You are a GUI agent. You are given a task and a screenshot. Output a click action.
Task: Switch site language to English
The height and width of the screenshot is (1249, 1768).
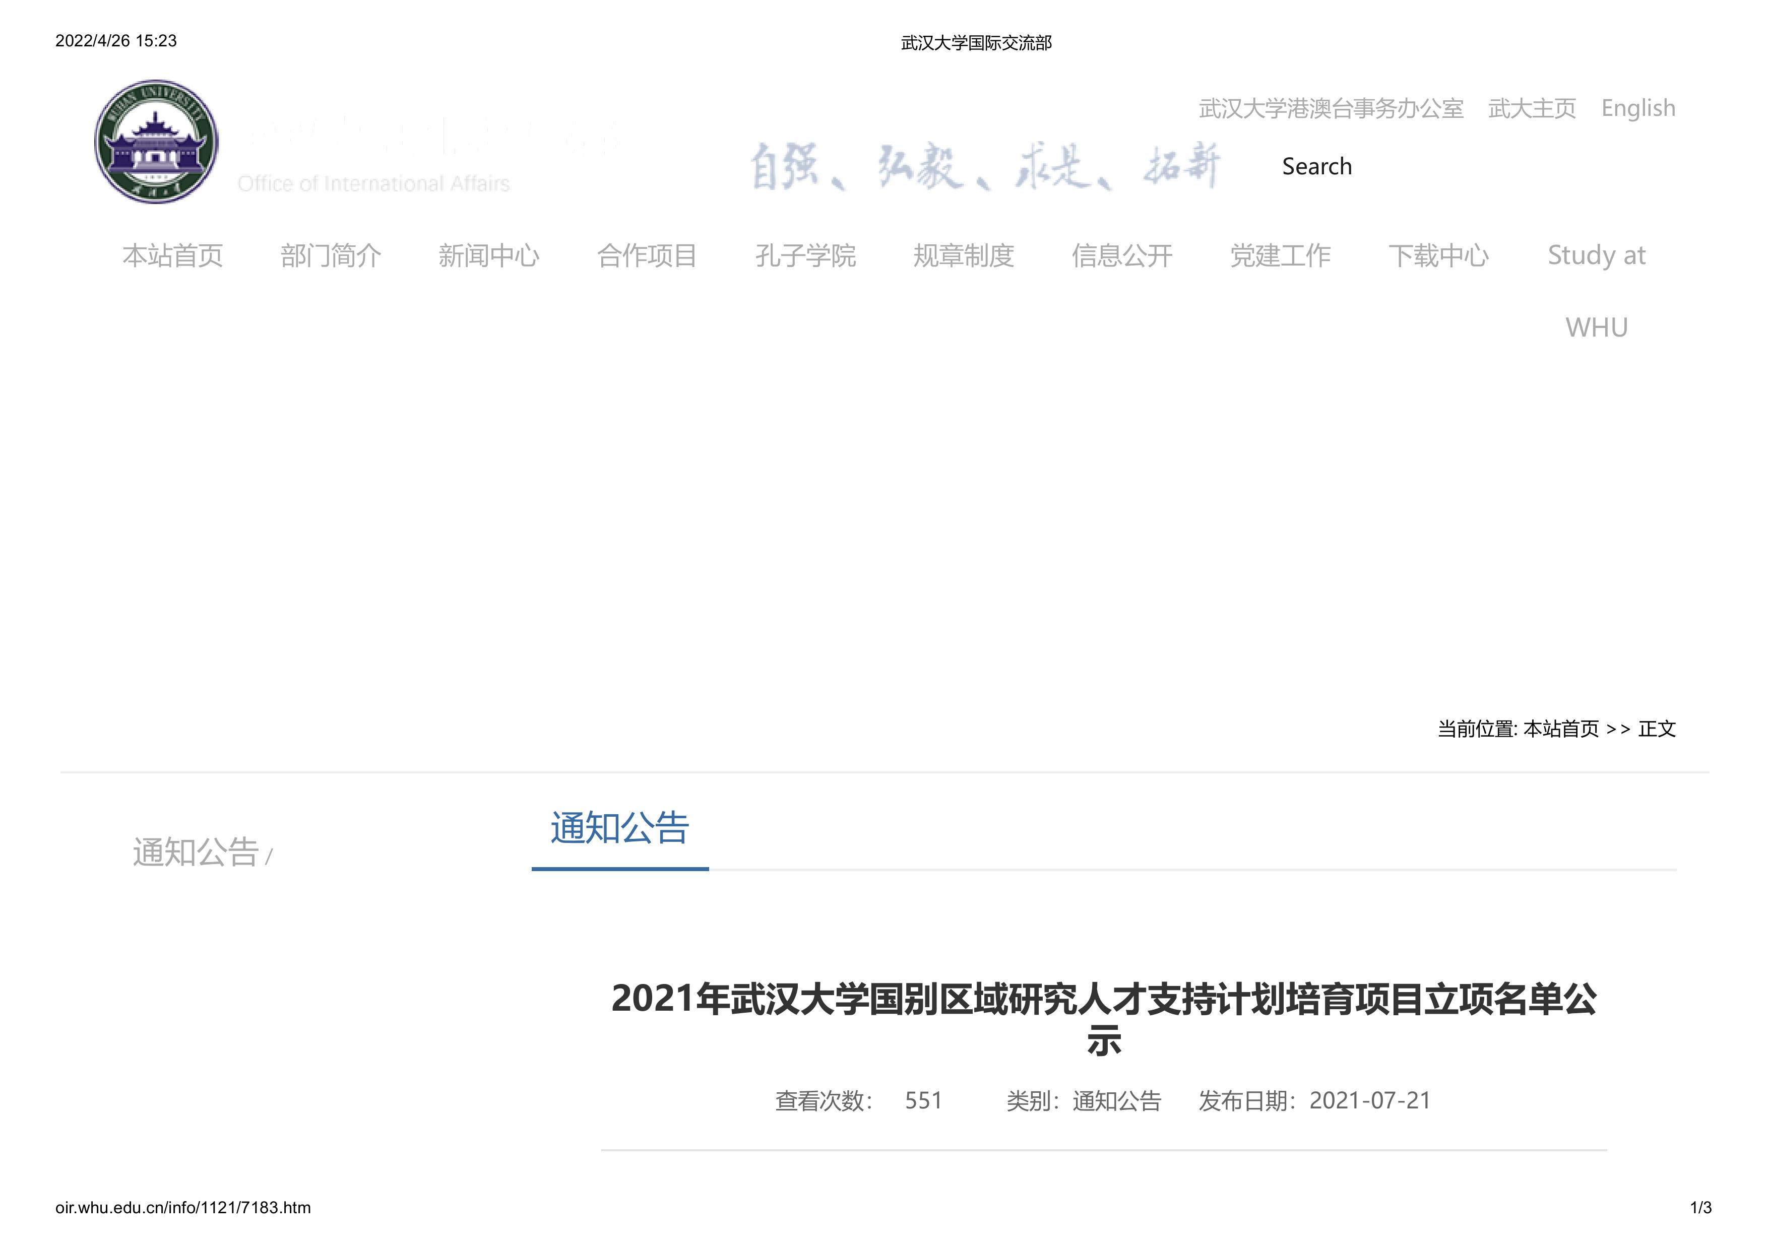click(1638, 108)
